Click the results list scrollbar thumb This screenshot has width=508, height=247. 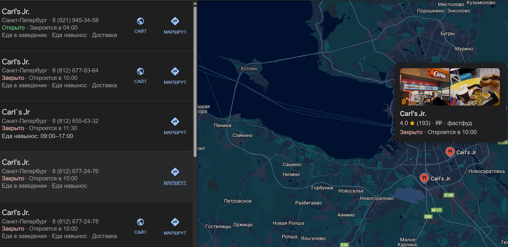pyautogui.click(x=195, y=82)
